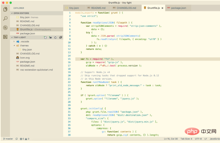Open README.md in TINY-LIGHT tree
220x143 pixels.
pyautogui.click(x=36, y=66)
